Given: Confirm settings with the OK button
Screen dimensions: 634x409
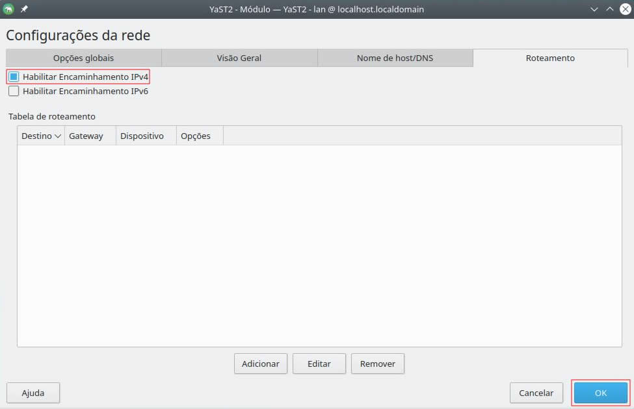Looking at the screenshot, I should [600, 393].
